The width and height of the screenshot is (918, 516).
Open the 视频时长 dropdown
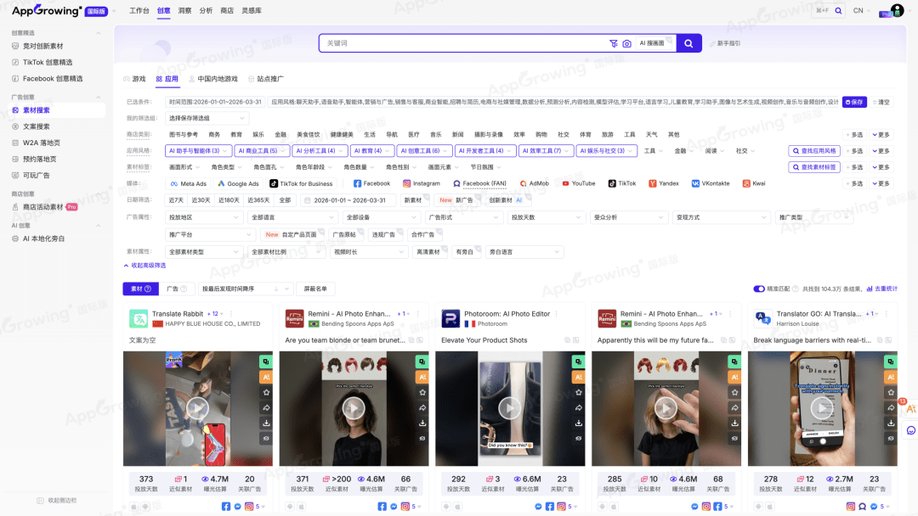click(369, 252)
